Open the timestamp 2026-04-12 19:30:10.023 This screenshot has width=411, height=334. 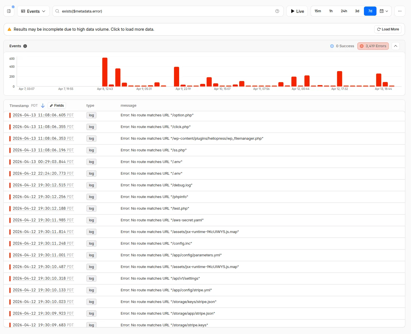[43, 302]
